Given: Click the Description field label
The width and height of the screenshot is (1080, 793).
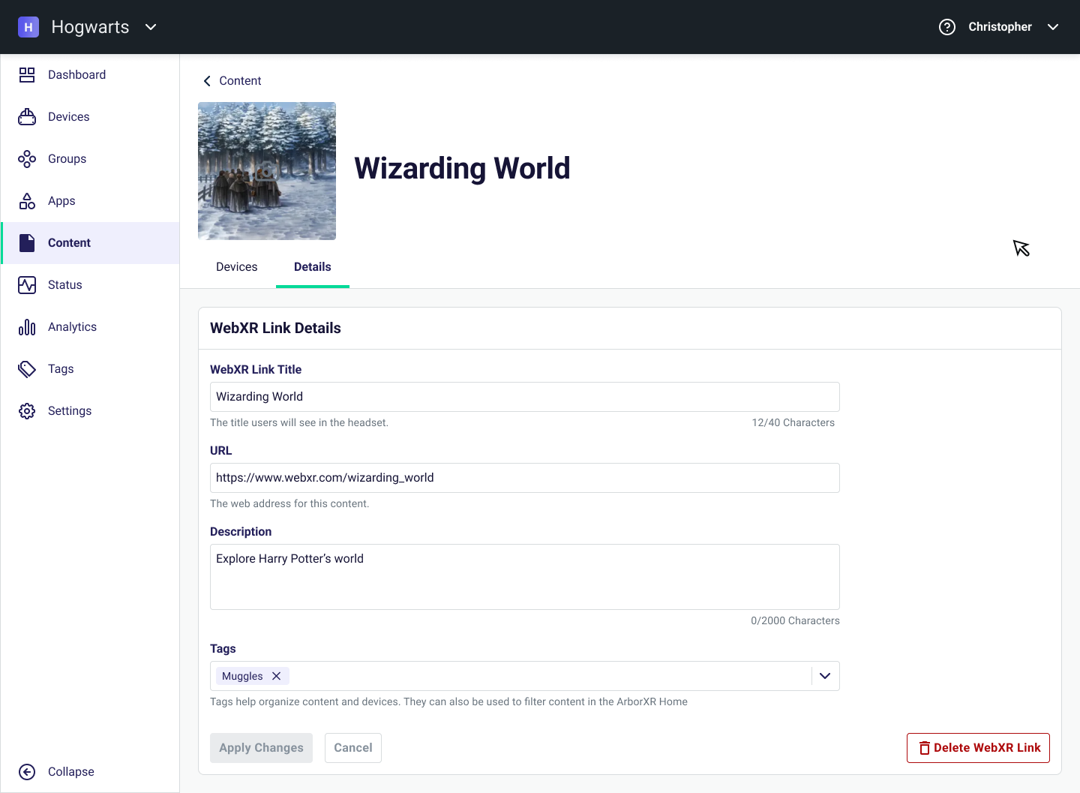Looking at the screenshot, I should [241, 532].
